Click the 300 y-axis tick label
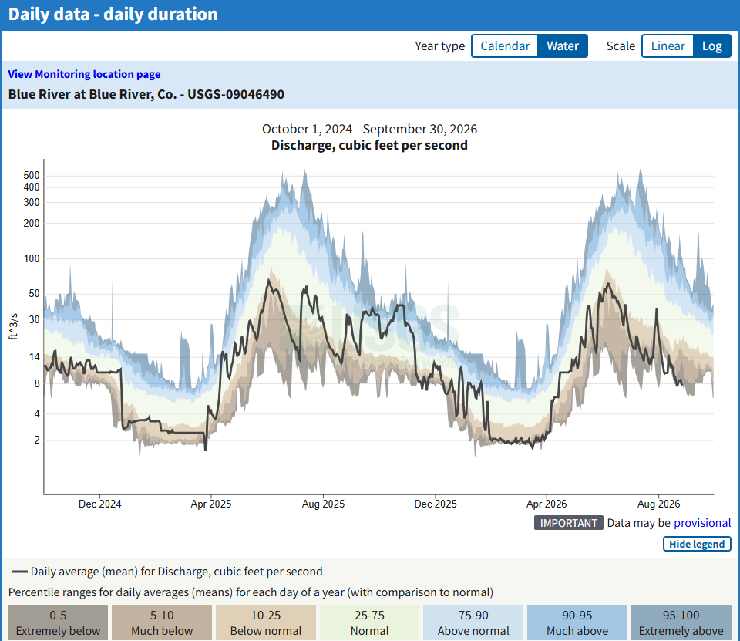This screenshot has height=641, width=740. tap(32, 203)
